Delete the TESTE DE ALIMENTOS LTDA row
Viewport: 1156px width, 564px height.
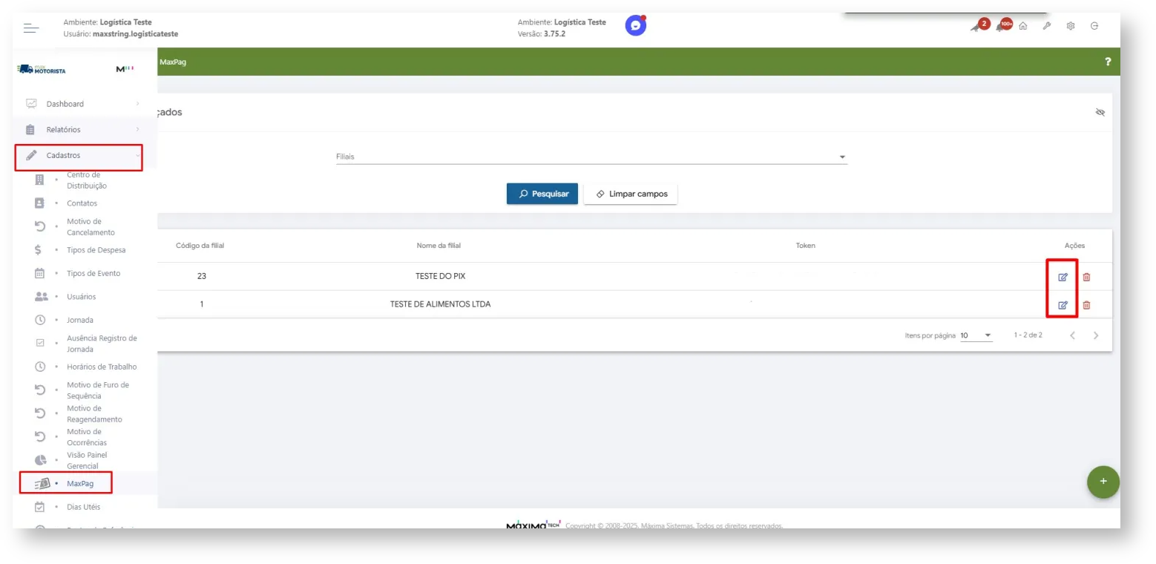click(1086, 305)
